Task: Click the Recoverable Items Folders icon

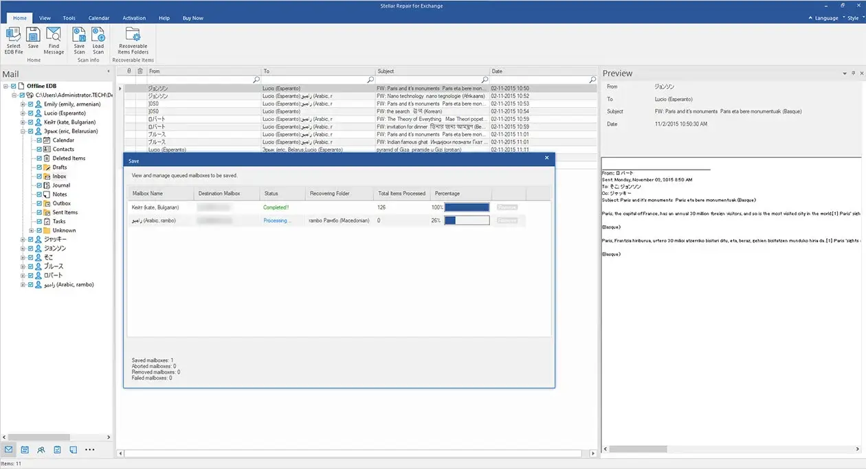Action: 132,40
